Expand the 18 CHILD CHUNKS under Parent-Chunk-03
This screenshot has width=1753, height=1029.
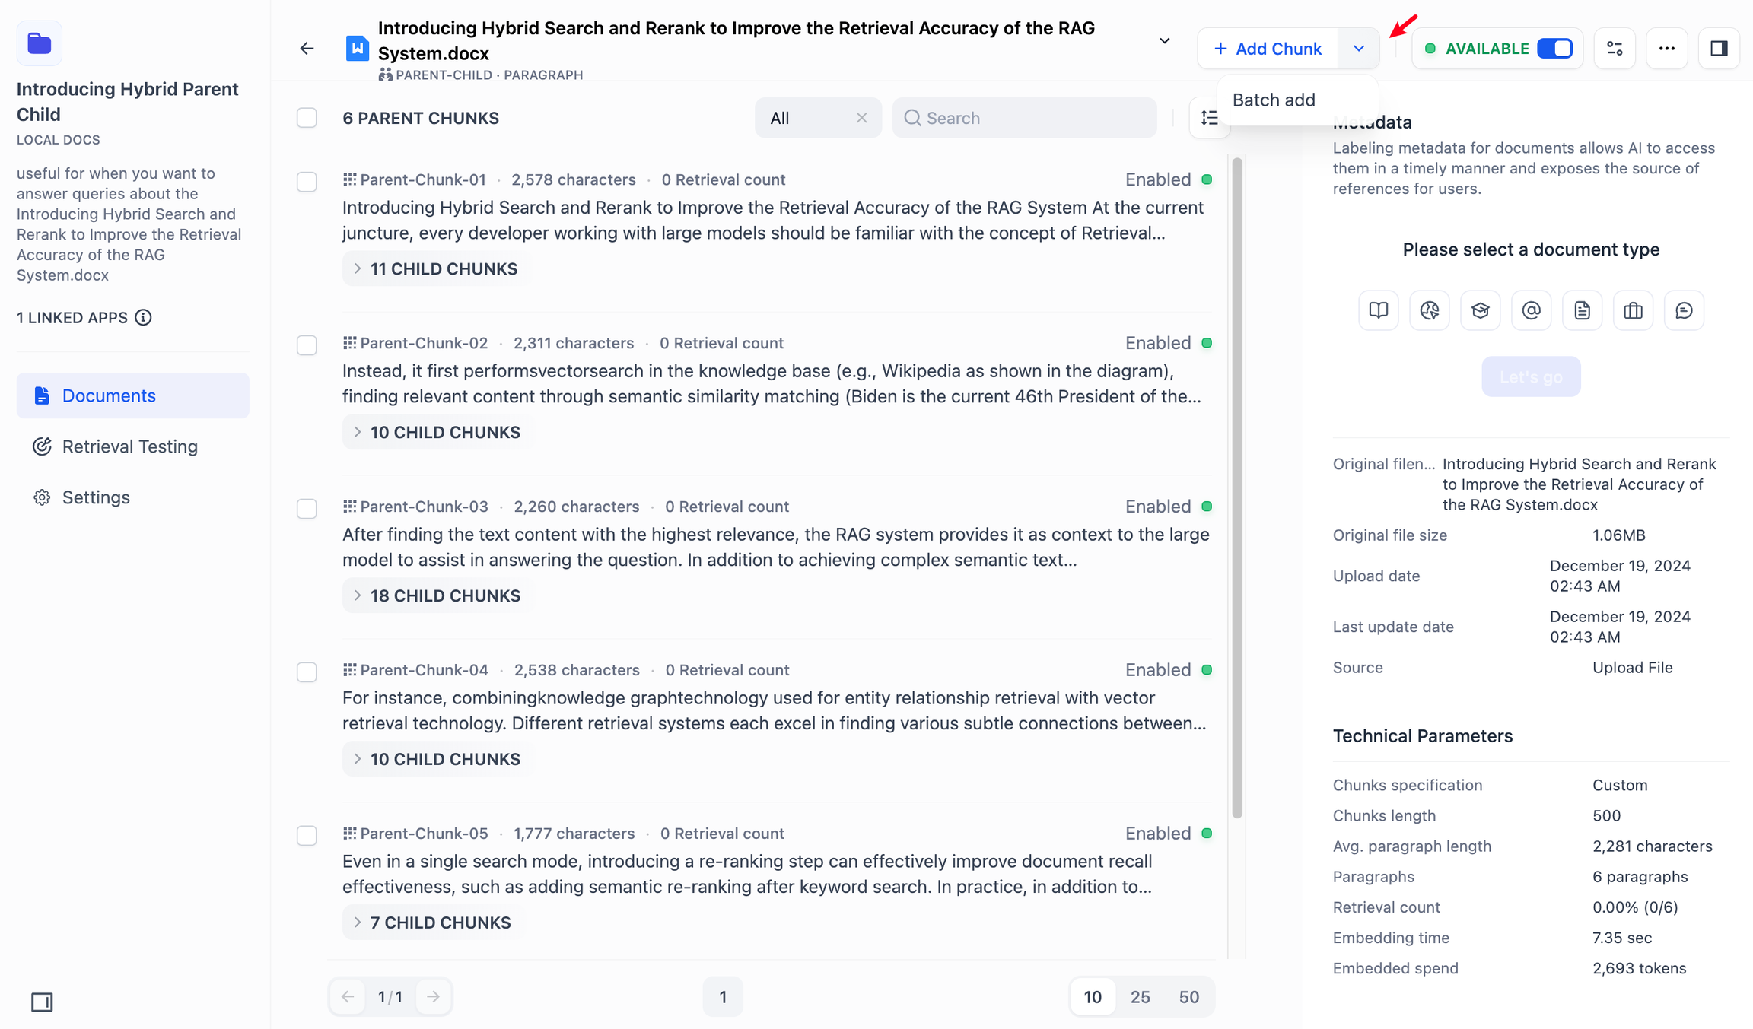[436, 595]
